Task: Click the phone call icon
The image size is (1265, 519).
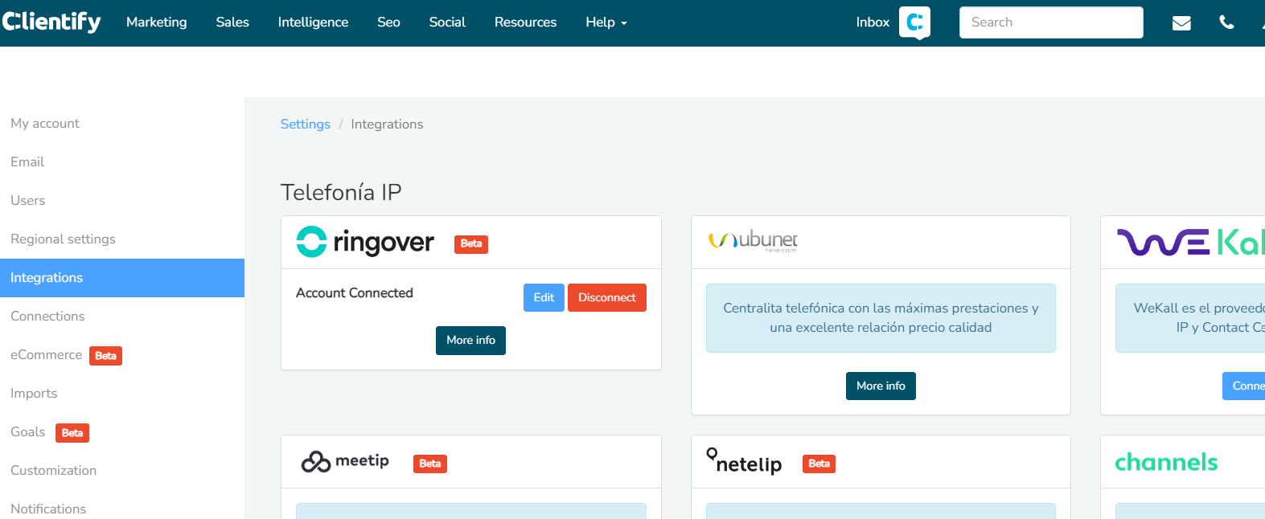Action: point(1226,22)
